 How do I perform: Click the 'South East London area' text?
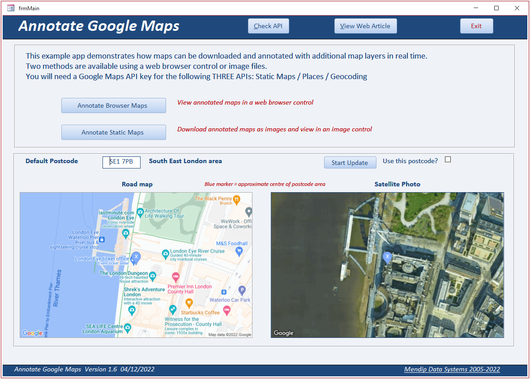(185, 161)
